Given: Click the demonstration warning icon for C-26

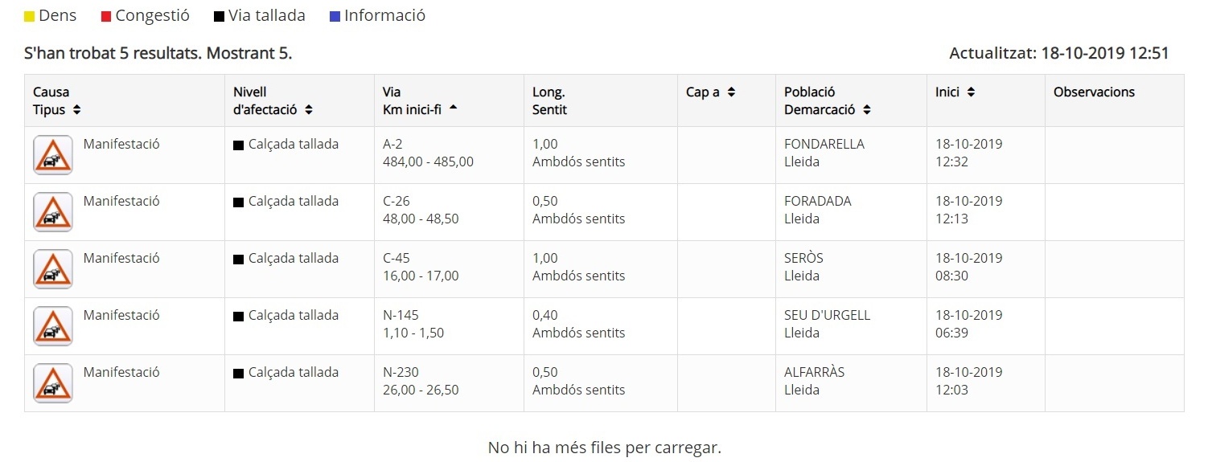Looking at the screenshot, I should click(x=53, y=212).
